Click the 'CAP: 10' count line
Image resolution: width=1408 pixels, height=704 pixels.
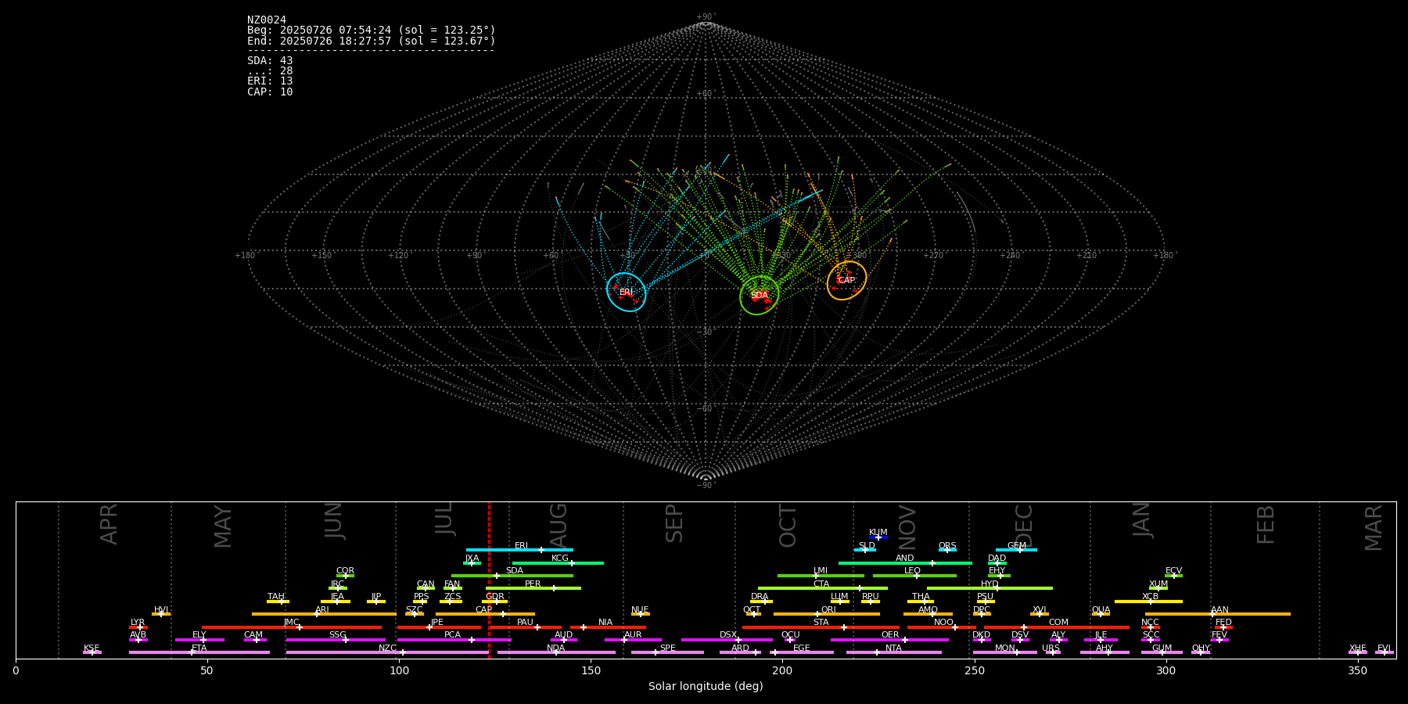pyautogui.click(x=270, y=92)
